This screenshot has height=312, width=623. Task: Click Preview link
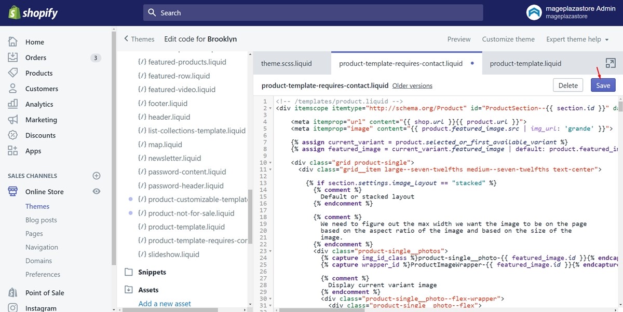tap(459, 39)
